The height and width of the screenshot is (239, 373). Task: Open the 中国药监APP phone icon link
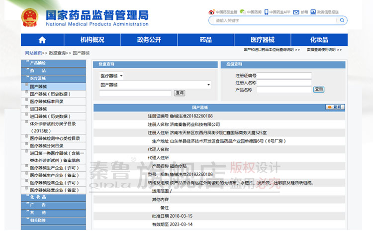(x=266, y=12)
